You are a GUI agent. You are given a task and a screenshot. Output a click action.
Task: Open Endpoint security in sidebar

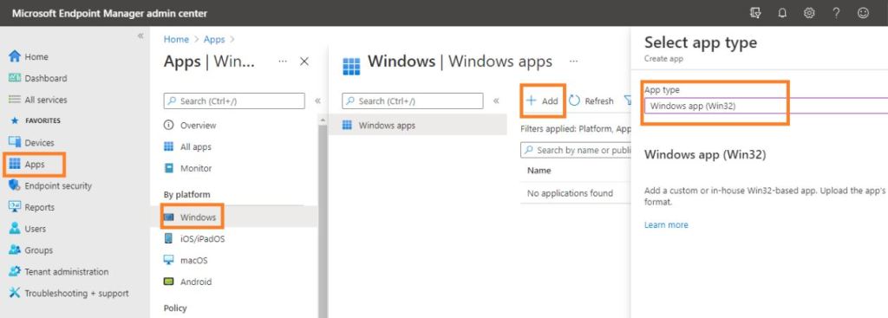[49, 185]
